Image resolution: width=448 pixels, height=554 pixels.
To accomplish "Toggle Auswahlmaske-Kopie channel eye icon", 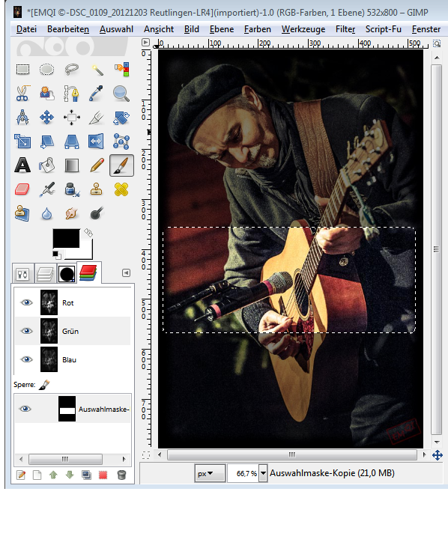I will 25,409.
